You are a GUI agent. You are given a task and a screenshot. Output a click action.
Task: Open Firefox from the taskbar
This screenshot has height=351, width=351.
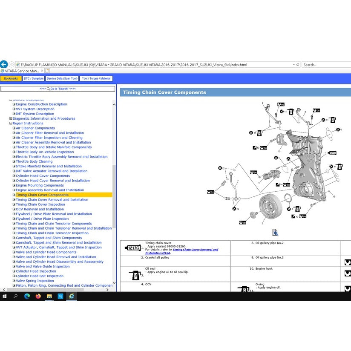pos(38,296)
